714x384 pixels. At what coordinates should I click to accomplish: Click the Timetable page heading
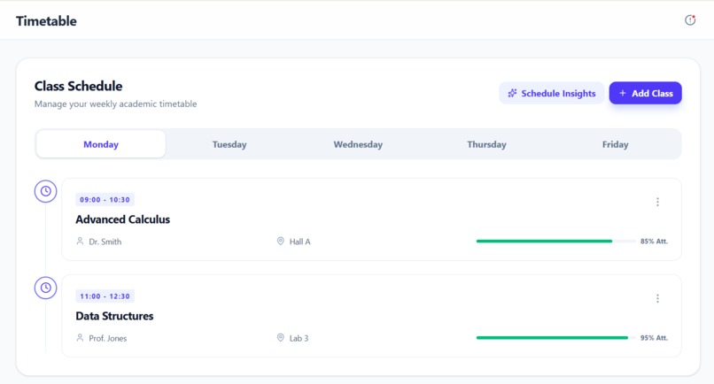(x=46, y=21)
